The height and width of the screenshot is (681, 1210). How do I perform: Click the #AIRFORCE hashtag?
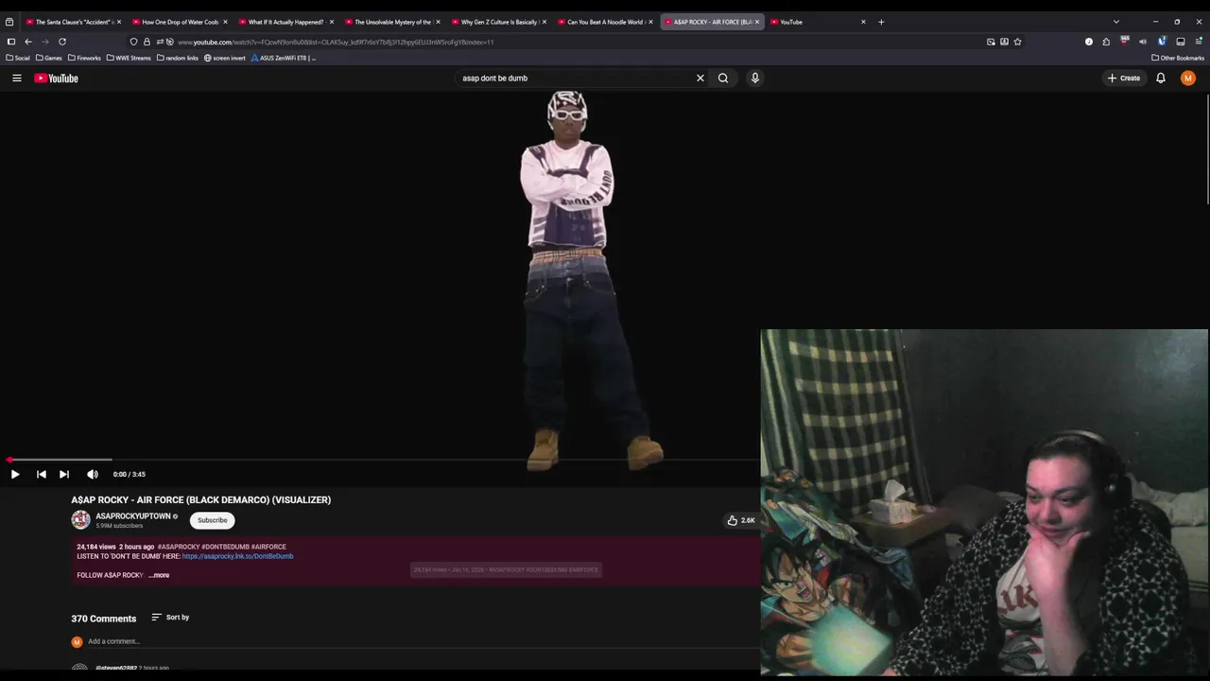tap(268, 547)
